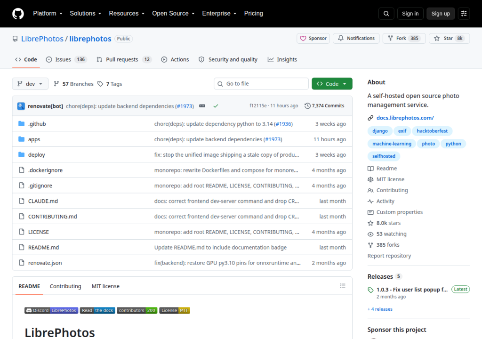
Task: Open the 7,374 Commits history
Action: pos(324,106)
